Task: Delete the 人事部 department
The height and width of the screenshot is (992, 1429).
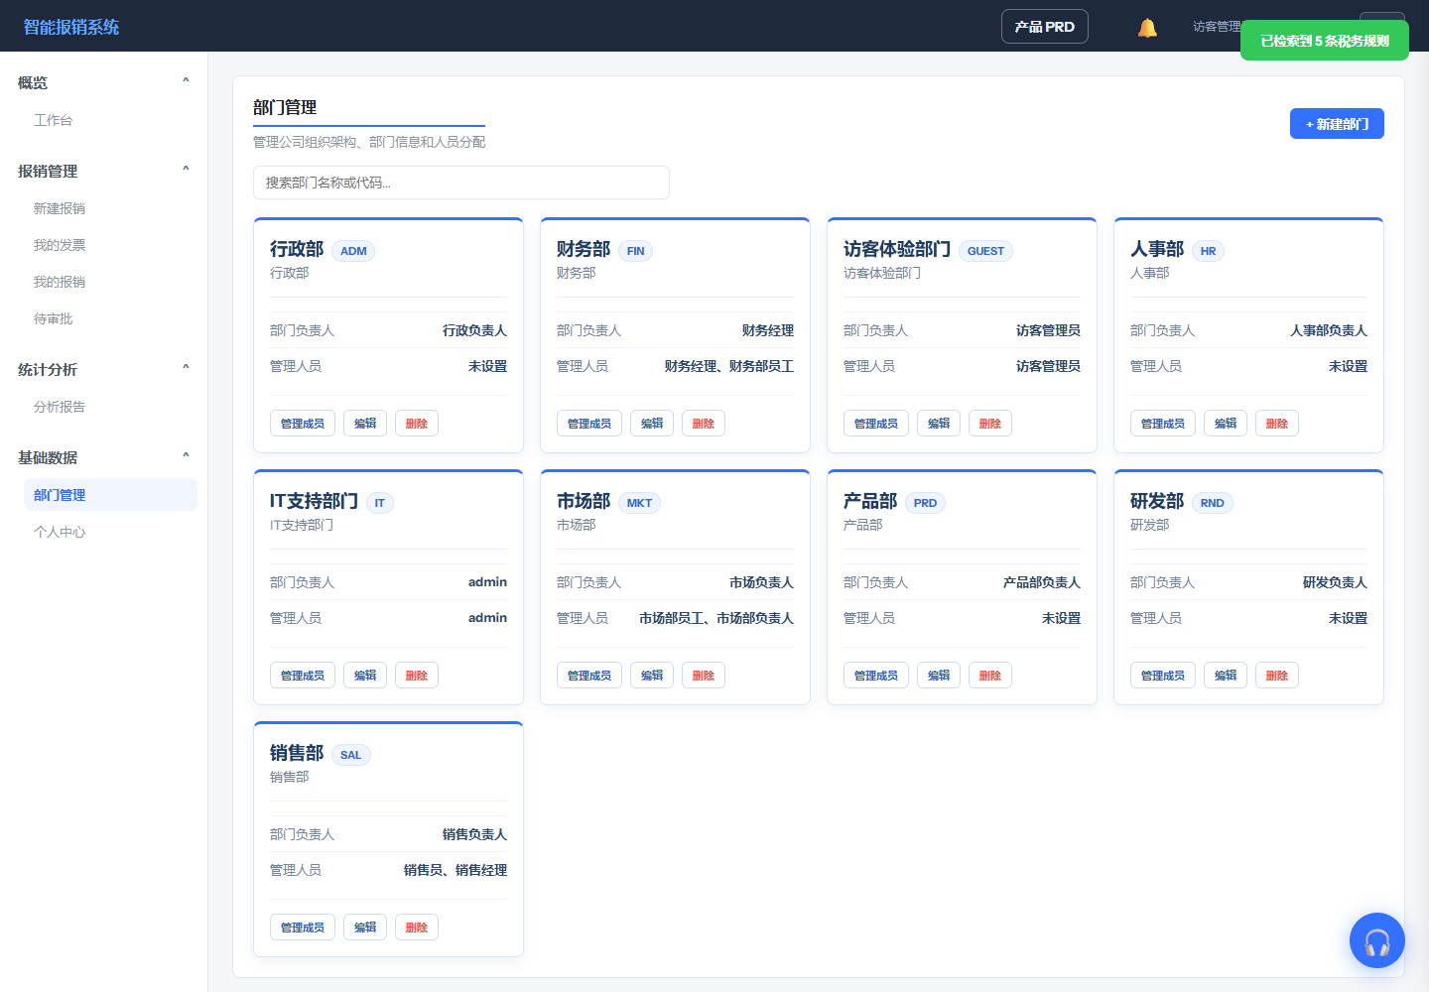Action: click(x=1277, y=424)
